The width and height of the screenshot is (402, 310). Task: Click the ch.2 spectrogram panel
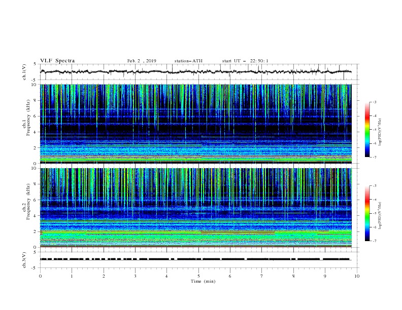pyautogui.click(x=196, y=208)
